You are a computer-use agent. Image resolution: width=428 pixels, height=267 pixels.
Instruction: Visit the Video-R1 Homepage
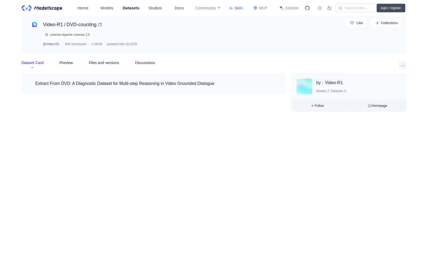[377, 106]
